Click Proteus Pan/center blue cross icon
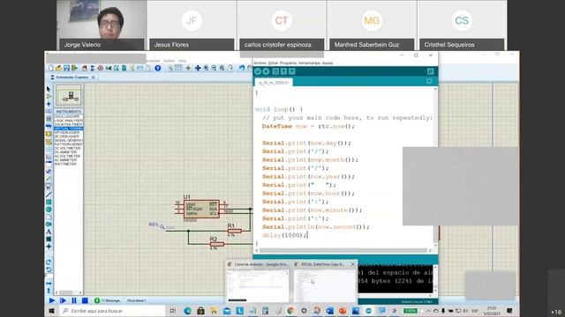 click(198, 68)
